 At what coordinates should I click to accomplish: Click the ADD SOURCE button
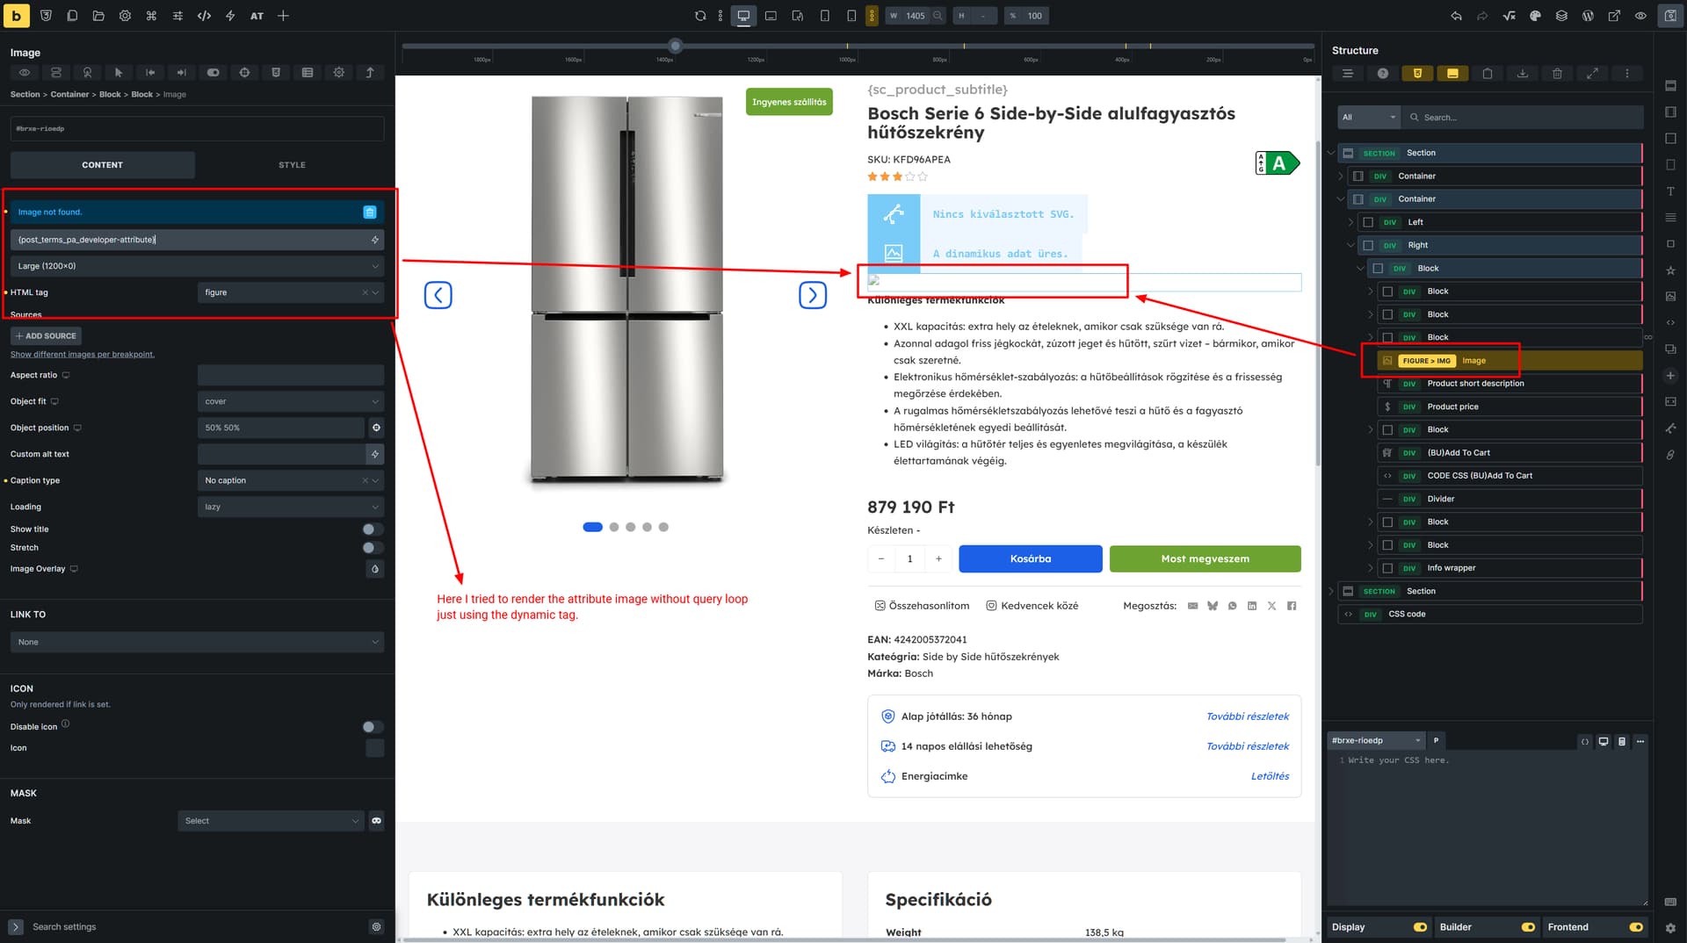(47, 336)
